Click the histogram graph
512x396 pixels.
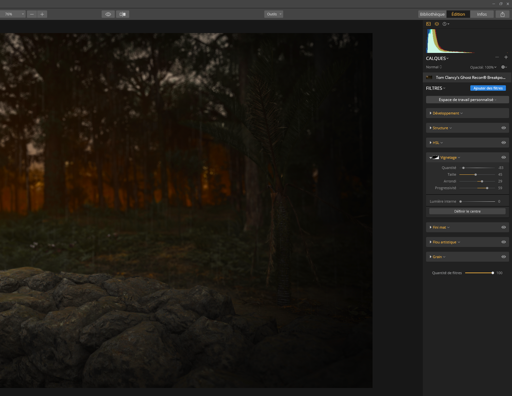tap(467, 41)
